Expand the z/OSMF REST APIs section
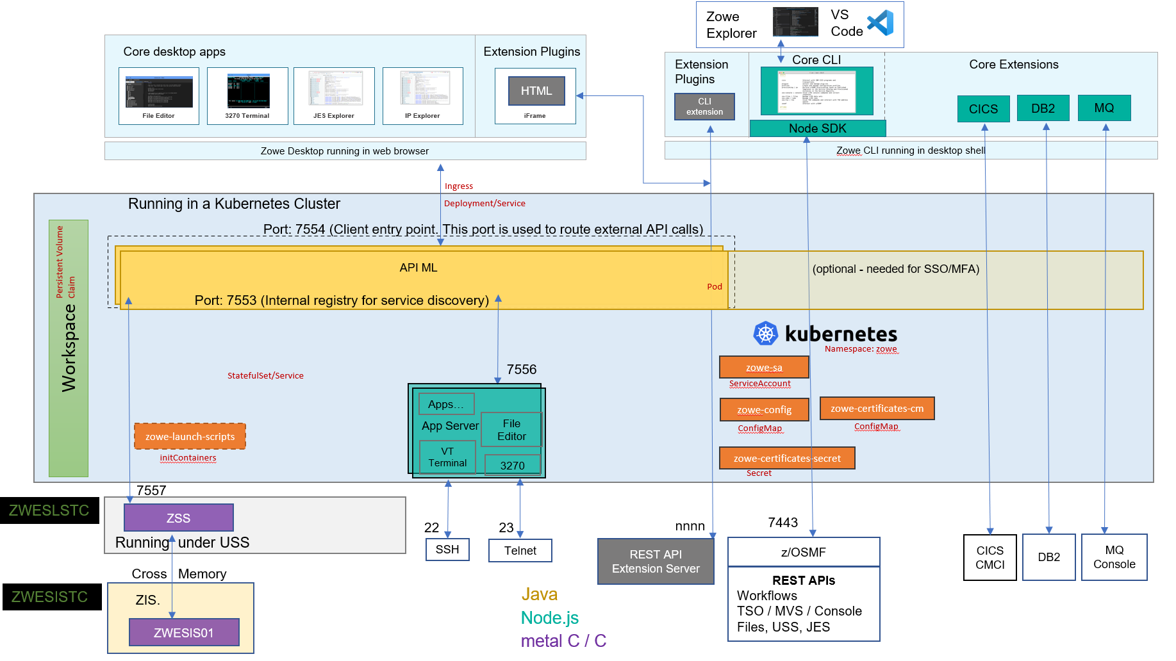1176x661 pixels. (x=804, y=603)
